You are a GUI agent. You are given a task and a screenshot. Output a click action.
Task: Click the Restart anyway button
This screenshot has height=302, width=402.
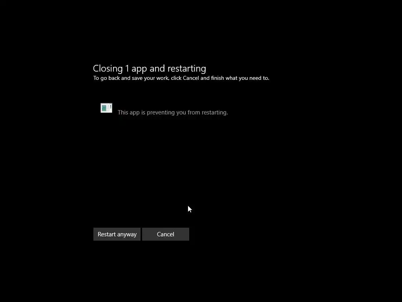(117, 234)
